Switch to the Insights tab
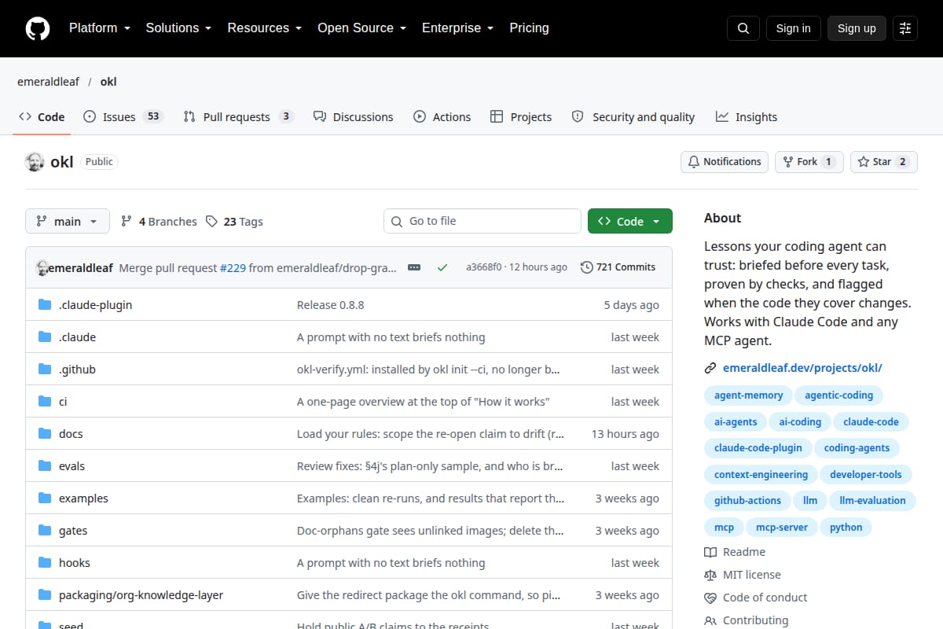 tap(747, 117)
